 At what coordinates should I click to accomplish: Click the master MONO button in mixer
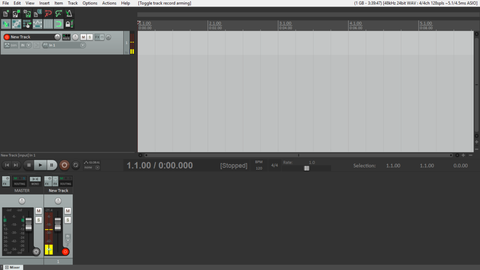[x=35, y=181]
